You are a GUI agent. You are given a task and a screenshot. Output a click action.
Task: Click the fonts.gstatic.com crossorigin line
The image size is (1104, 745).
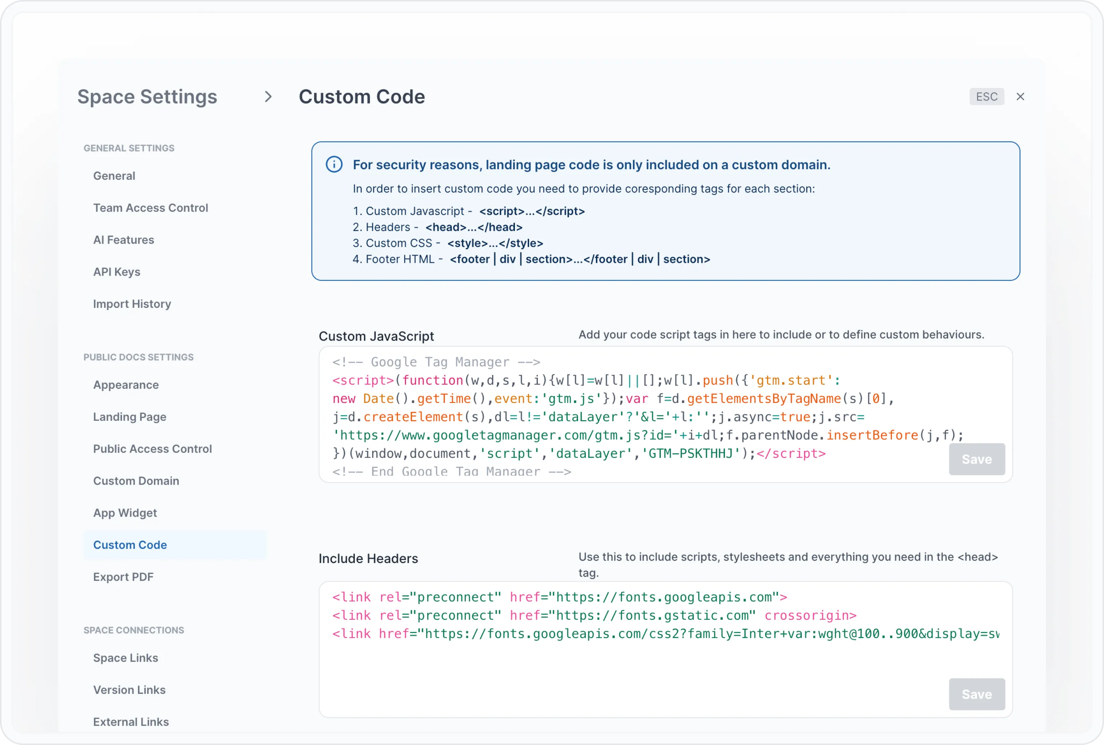[594, 616]
